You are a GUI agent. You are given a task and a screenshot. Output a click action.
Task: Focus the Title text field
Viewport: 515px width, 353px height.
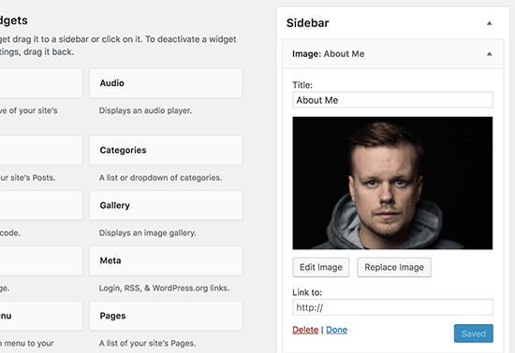click(x=392, y=100)
